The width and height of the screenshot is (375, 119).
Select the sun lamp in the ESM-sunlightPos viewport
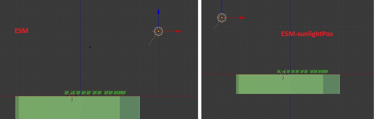coord(222,18)
